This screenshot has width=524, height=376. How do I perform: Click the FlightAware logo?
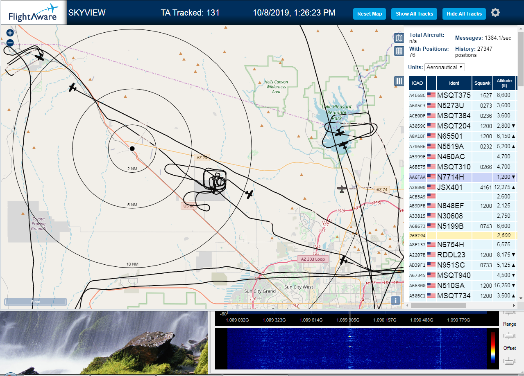[33, 13]
